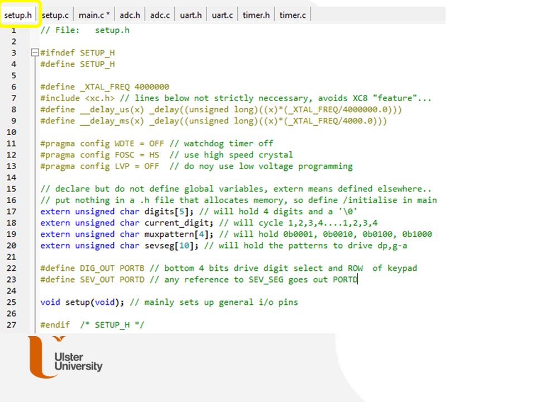Viewport: 536px width, 402px height.
Task: Click the 'DIG_OUT PORTB' define
Action: (92, 269)
